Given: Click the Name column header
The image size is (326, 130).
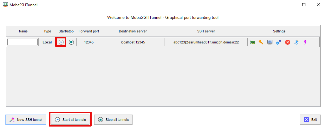Looking at the screenshot, I should (23, 31).
